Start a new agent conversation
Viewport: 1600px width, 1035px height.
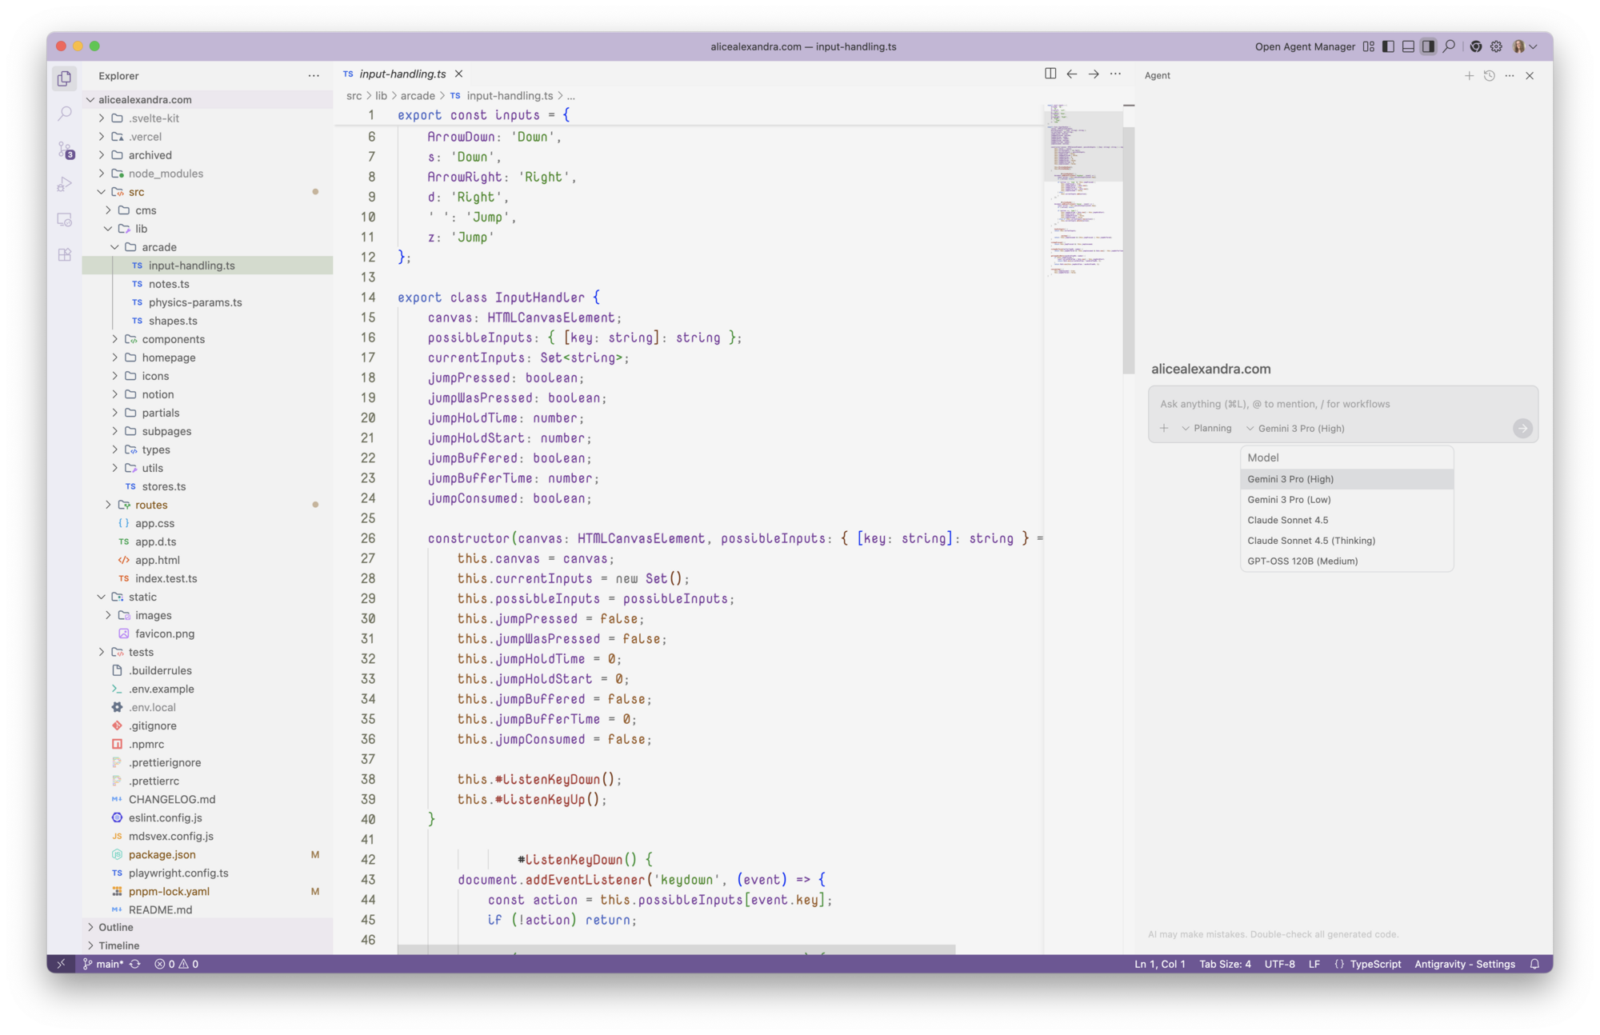[x=1469, y=75]
